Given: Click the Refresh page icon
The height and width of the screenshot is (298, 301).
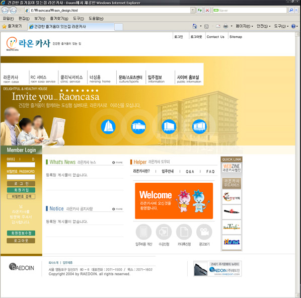Looking at the screenshot, I should [x=200, y=10].
